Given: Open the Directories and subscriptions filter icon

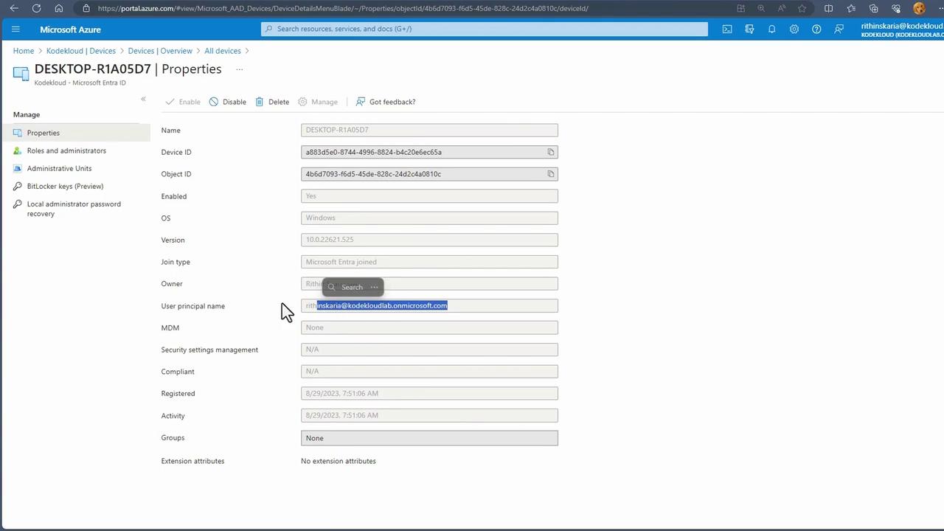Looking at the screenshot, I should click(x=749, y=29).
